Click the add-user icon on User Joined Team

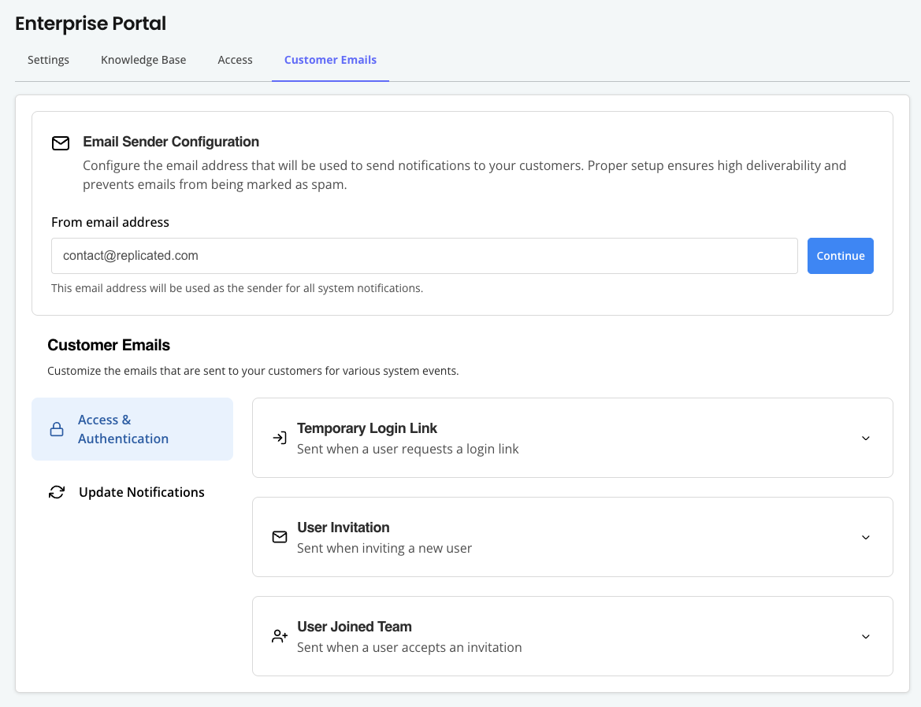click(x=279, y=635)
